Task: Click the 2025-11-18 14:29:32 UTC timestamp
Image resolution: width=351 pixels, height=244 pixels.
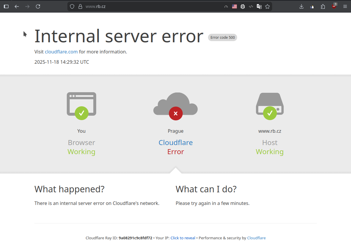Action: 62,62
